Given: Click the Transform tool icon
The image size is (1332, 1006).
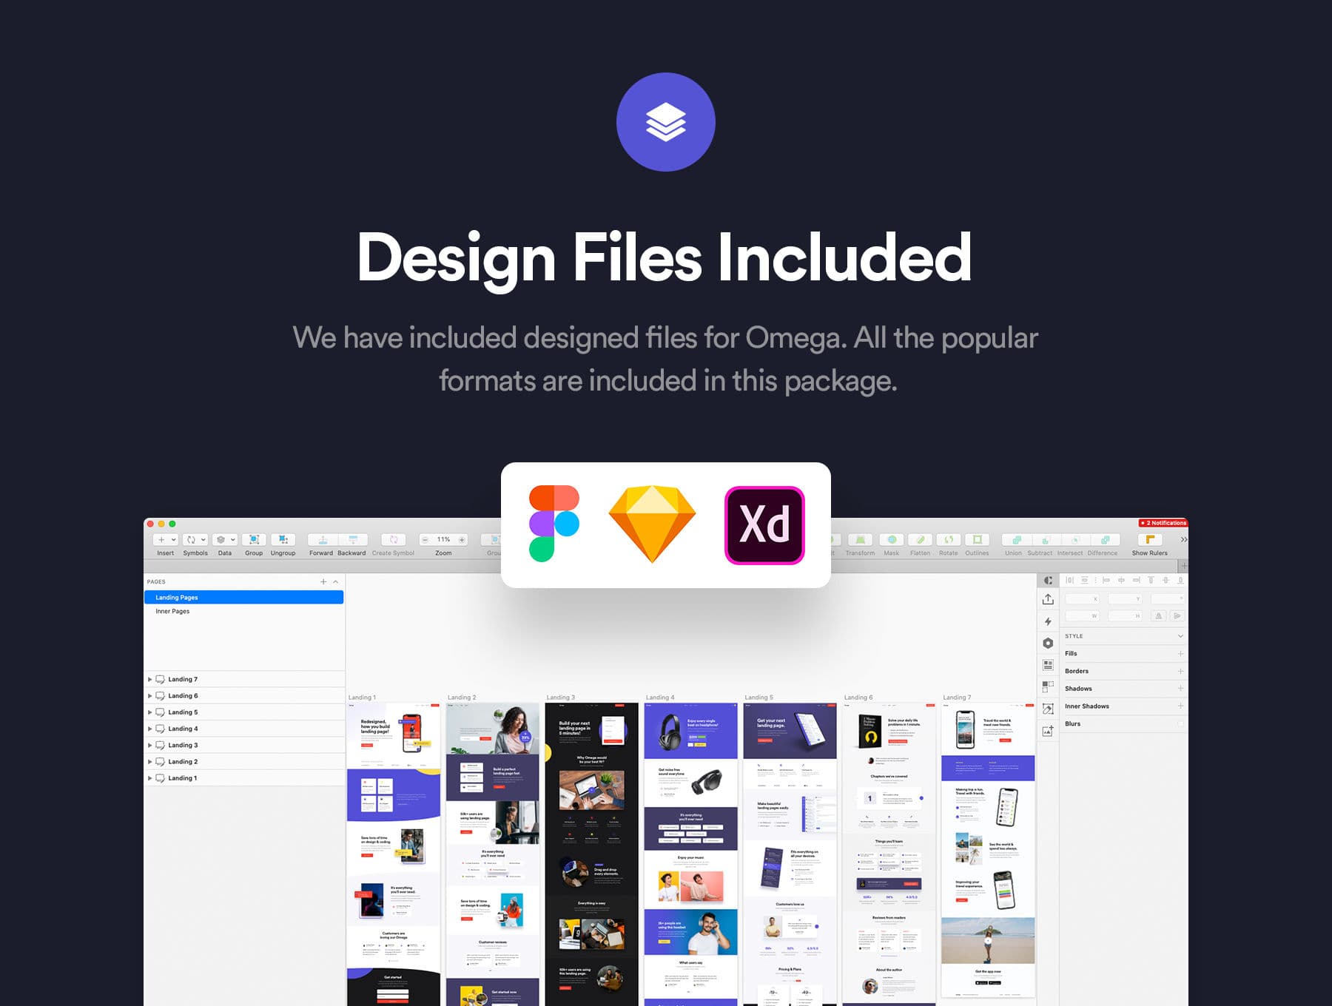Looking at the screenshot, I should (x=861, y=540).
